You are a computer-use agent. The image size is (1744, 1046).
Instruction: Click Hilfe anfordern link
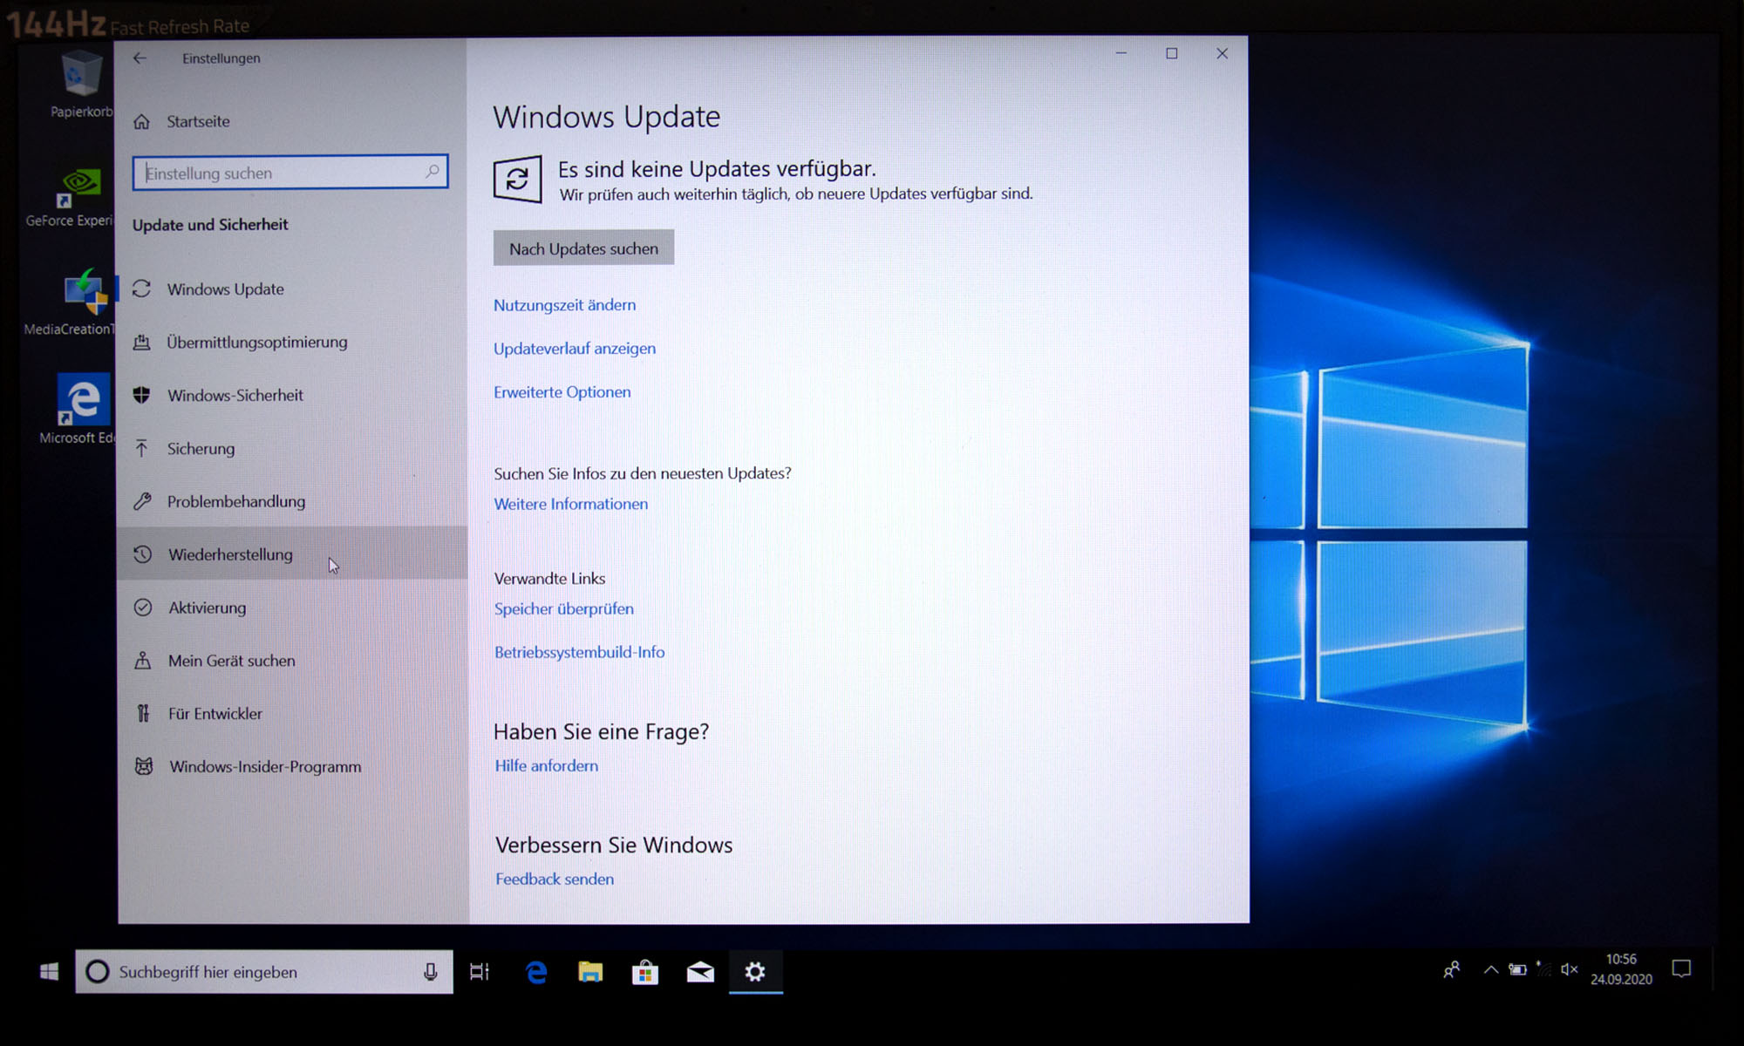tap(547, 765)
